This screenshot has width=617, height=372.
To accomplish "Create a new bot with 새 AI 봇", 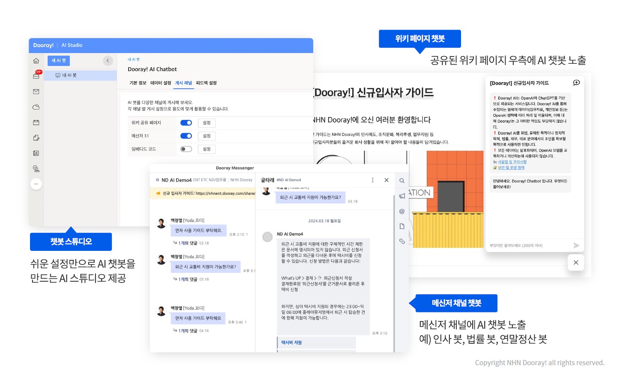I will click(59, 61).
